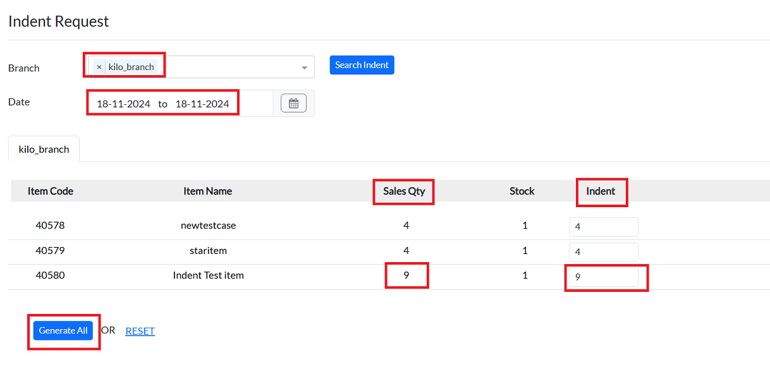The image size is (770, 379).
Task: Click the RESET link
Action: coord(140,331)
